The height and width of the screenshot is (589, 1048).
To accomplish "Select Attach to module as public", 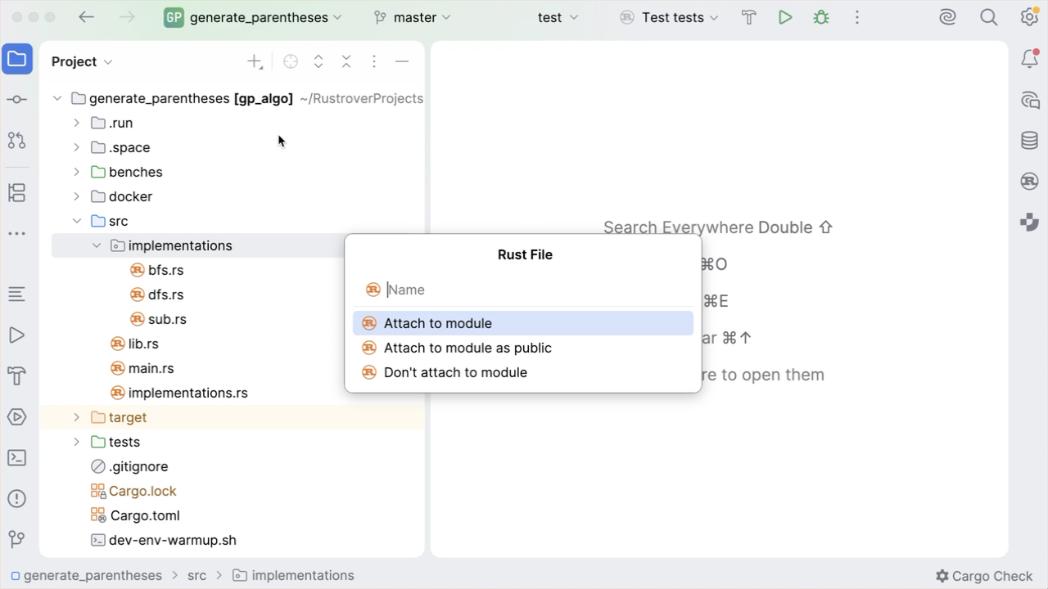I will coord(468,348).
